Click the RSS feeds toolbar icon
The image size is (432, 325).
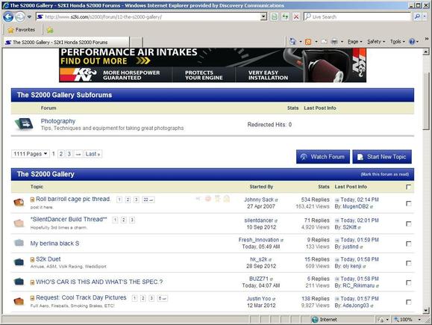(308, 42)
